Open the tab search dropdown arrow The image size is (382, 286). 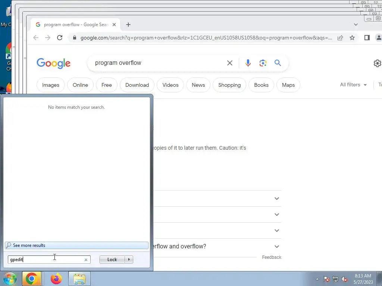pyautogui.click(x=356, y=25)
